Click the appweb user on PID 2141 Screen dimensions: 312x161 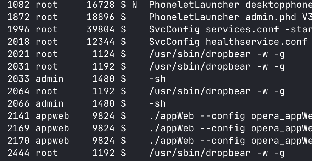[52, 116]
